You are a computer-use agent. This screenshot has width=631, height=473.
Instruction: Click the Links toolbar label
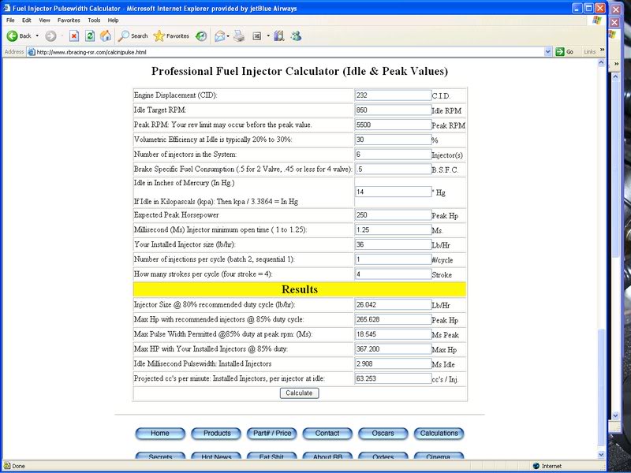(589, 51)
